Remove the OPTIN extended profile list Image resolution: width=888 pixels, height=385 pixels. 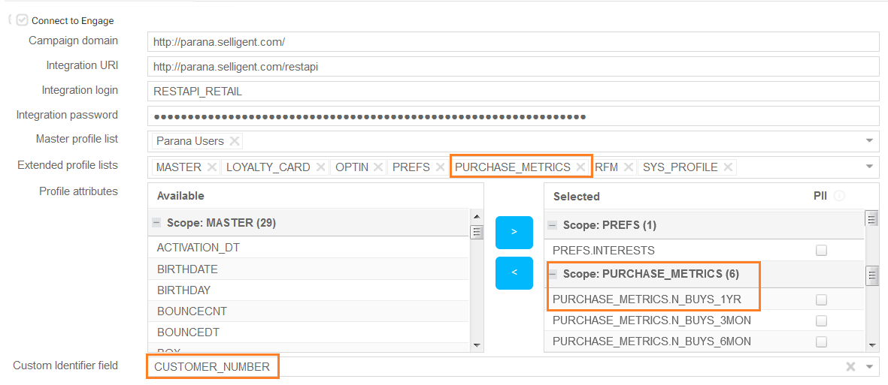pyautogui.click(x=378, y=167)
